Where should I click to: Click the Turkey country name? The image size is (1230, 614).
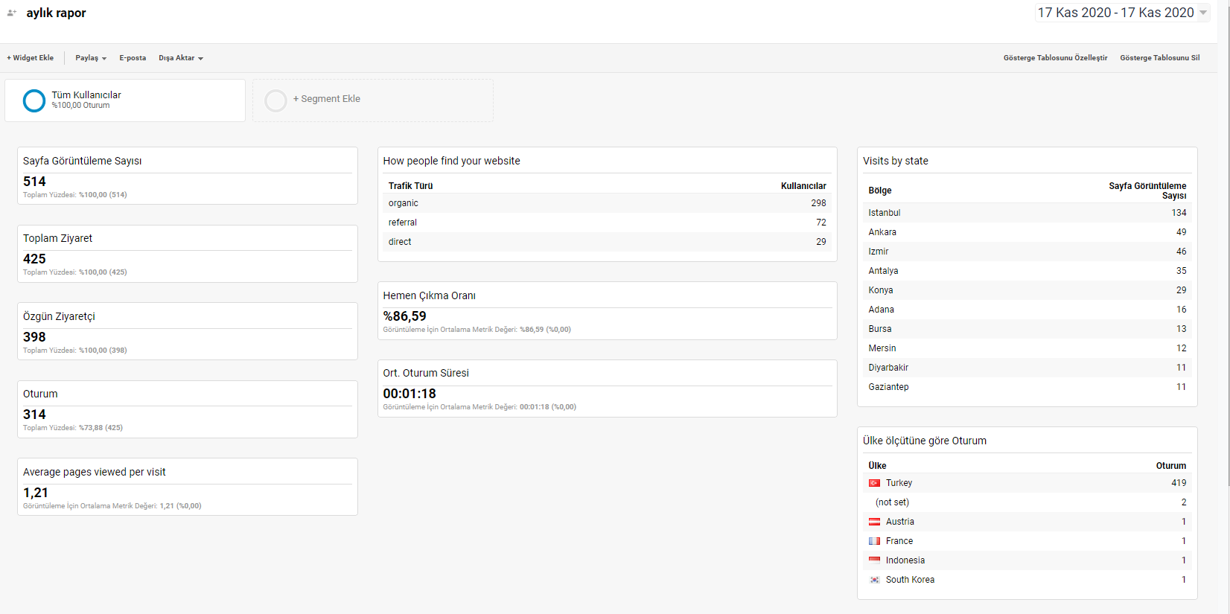[x=899, y=483]
